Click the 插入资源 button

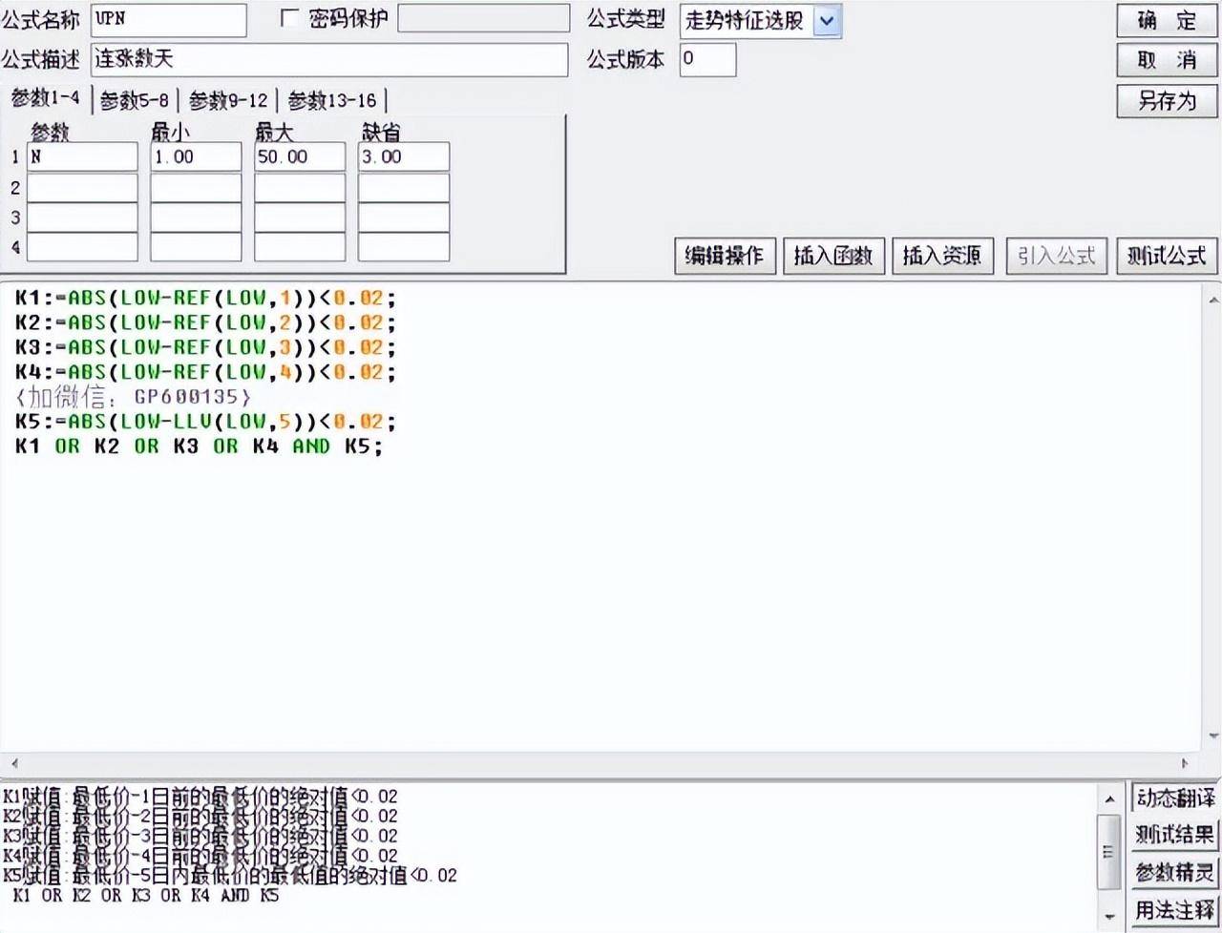click(x=942, y=256)
